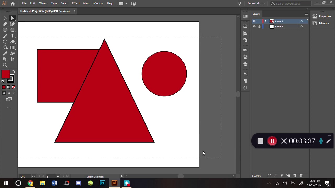Select the Artboard tool
The height and width of the screenshot is (188, 335).
(12, 59)
